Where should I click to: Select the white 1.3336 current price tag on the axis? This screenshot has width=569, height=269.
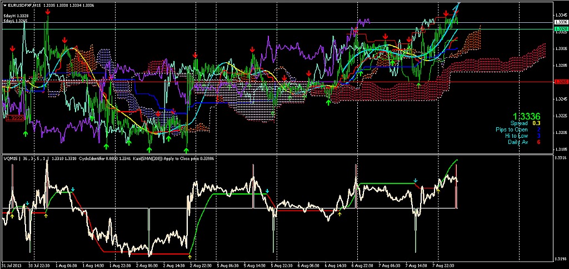(x=561, y=22)
